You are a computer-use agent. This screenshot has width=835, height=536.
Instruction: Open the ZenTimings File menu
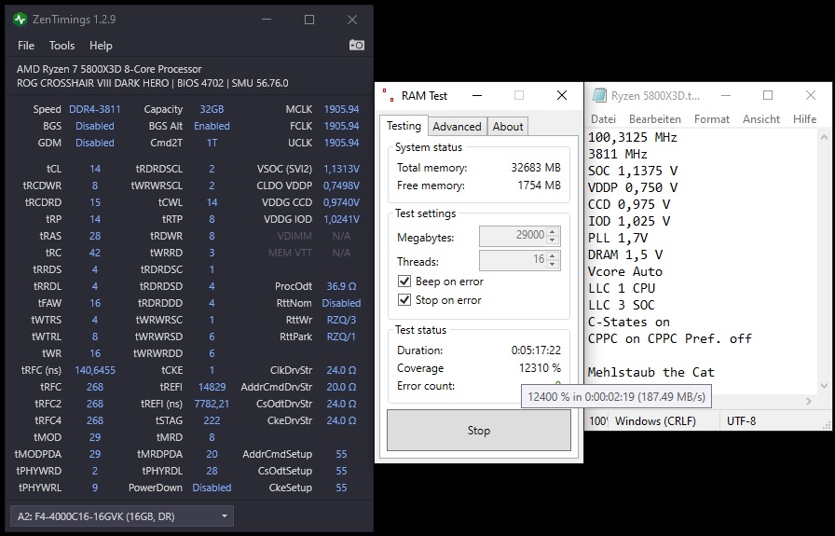tap(26, 46)
